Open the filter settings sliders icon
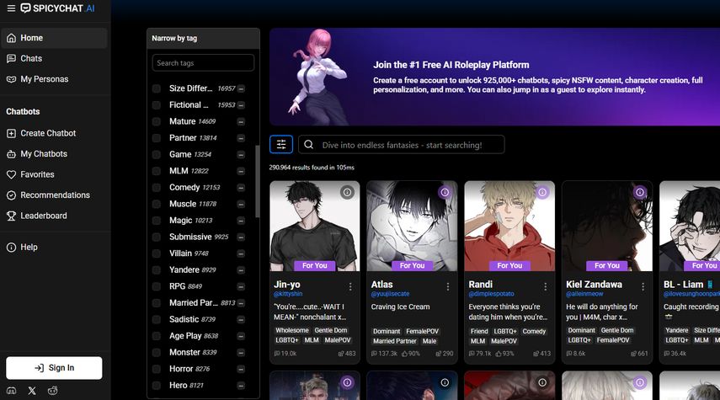 tap(281, 145)
